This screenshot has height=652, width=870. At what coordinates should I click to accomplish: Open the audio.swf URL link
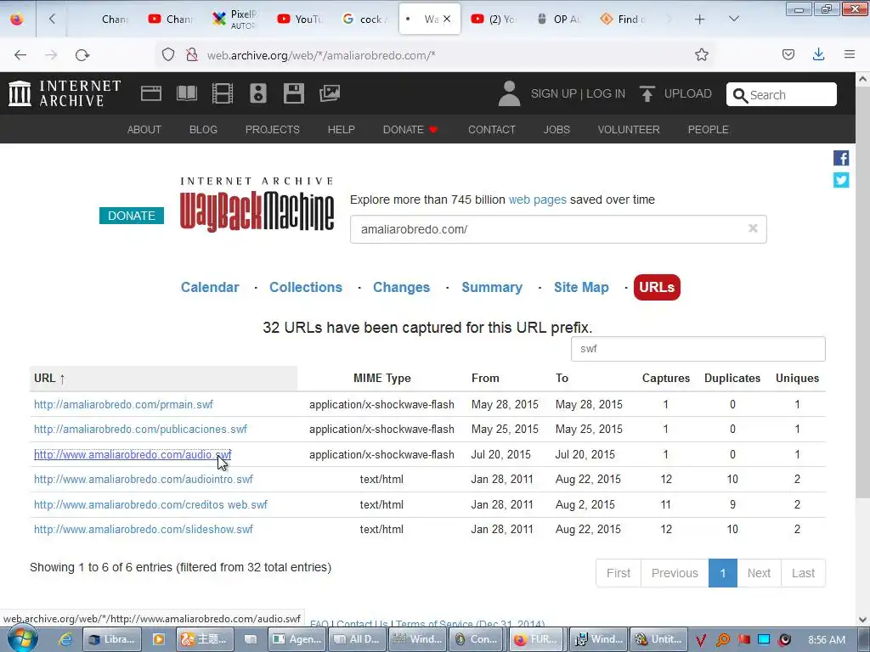click(x=133, y=455)
